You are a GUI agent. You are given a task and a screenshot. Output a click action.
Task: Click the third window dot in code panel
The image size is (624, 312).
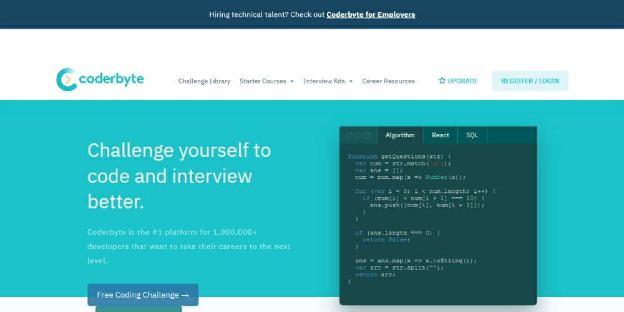coord(367,135)
